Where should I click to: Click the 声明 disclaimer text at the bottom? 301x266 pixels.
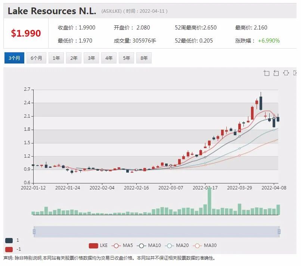(x=109, y=258)
